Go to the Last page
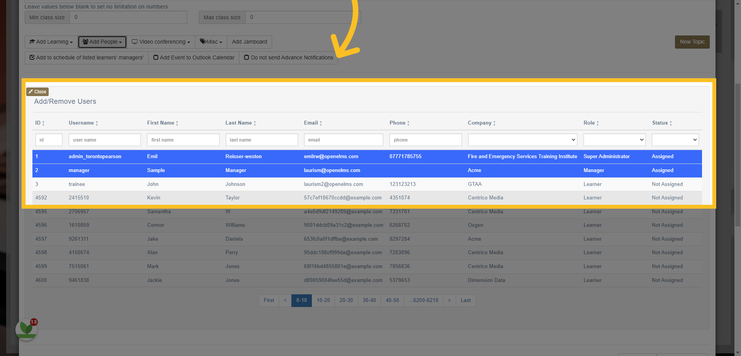The image size is (741, 356). click(466, 300)
